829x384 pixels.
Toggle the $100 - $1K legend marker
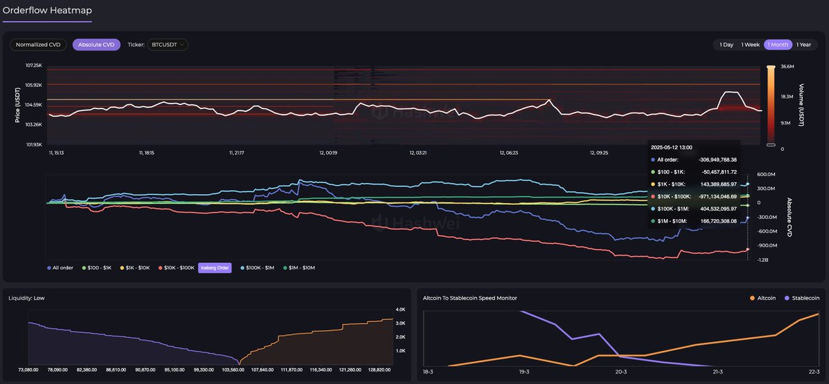84,267
